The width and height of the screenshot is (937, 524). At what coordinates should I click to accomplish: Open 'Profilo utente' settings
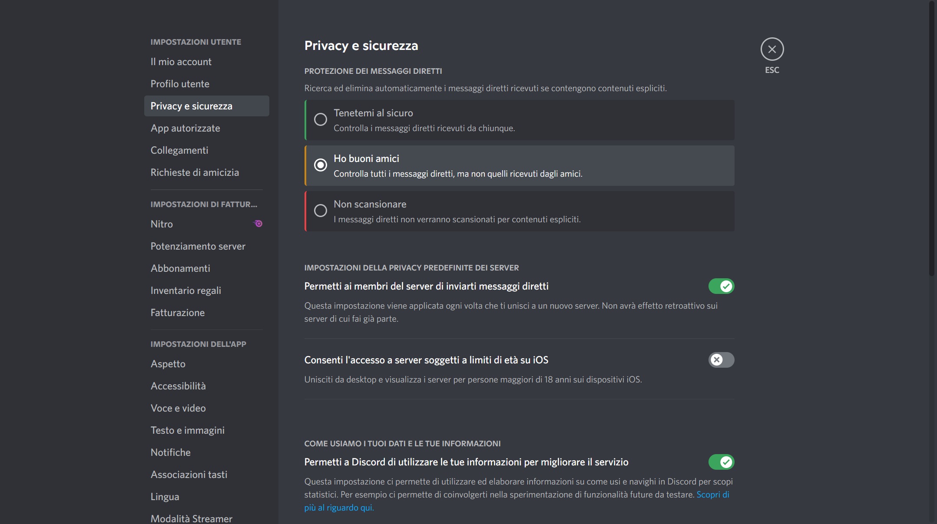coord(180,83)
